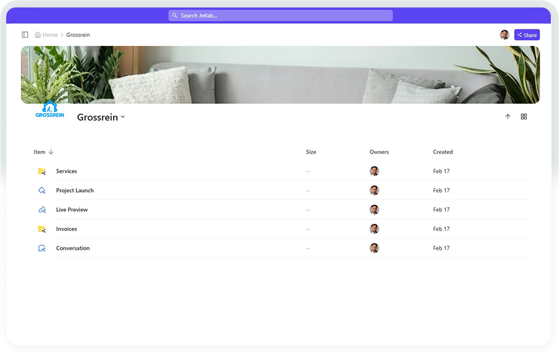This screenshot has width=559, height=353.
Task: Sort by the Item column header
Action: pos(40,152)
